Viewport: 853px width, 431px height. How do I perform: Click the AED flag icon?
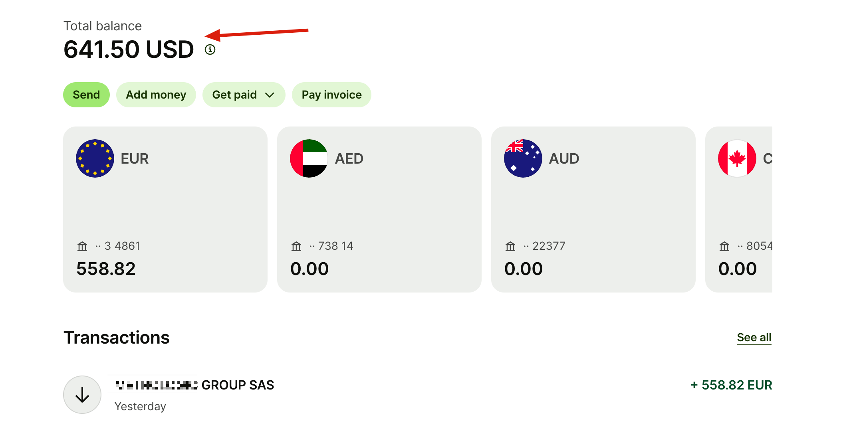point(309,158)
